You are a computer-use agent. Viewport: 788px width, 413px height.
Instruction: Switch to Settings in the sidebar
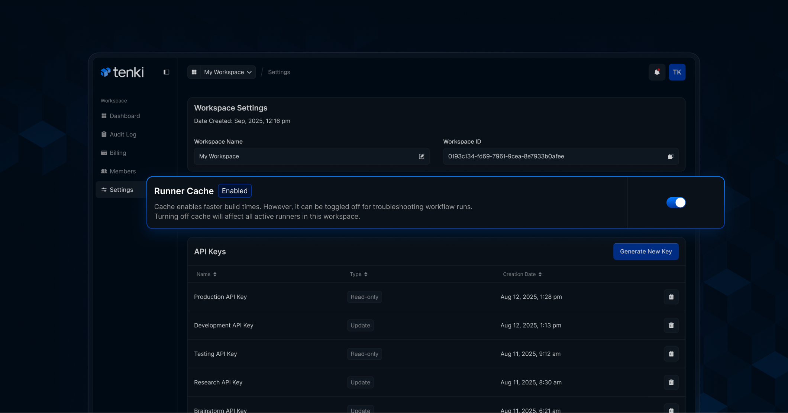121,189
